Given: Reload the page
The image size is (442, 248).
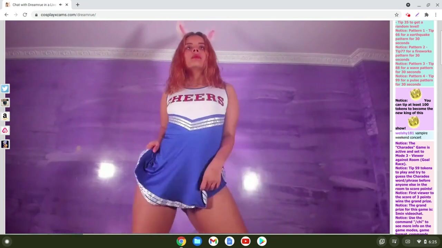Looking at the screenshot, I should tap(25, 15).
